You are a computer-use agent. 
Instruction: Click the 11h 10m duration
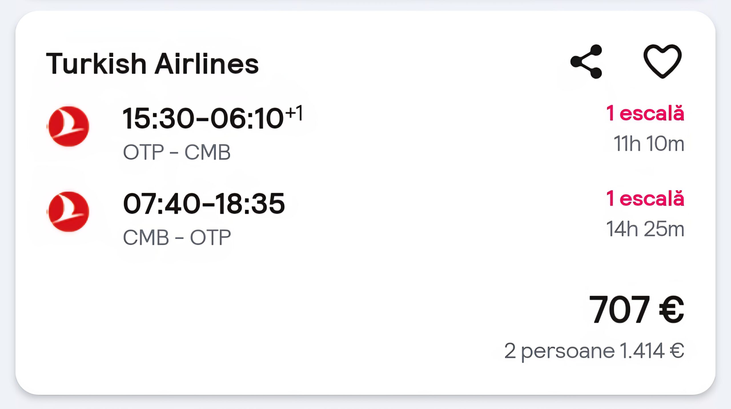click(649, 143)
